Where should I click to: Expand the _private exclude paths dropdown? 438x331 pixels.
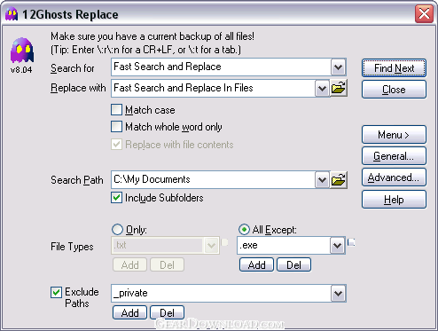[x=338, y=294]
